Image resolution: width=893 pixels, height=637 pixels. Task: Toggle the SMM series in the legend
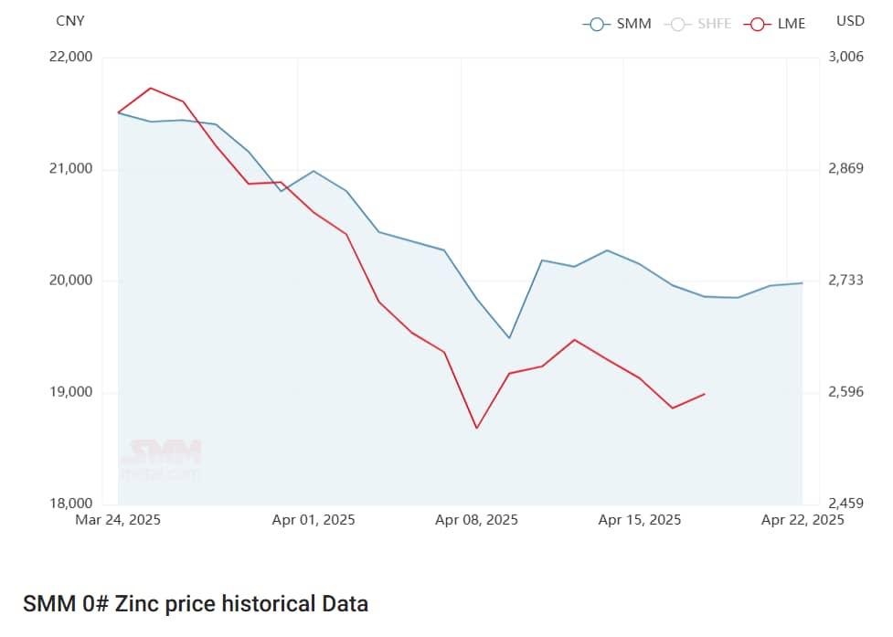pyautogui.click(x=633, y=24)
